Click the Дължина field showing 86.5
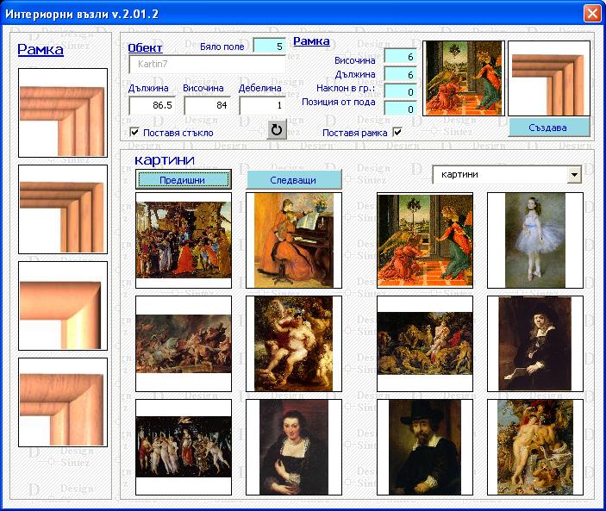The image size is (606, 511). tap(152, 105)
